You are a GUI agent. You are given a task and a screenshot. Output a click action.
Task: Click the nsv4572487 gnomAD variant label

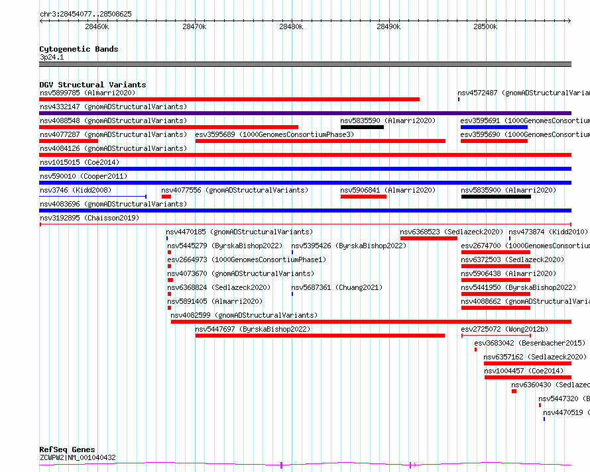coord(524,93)
